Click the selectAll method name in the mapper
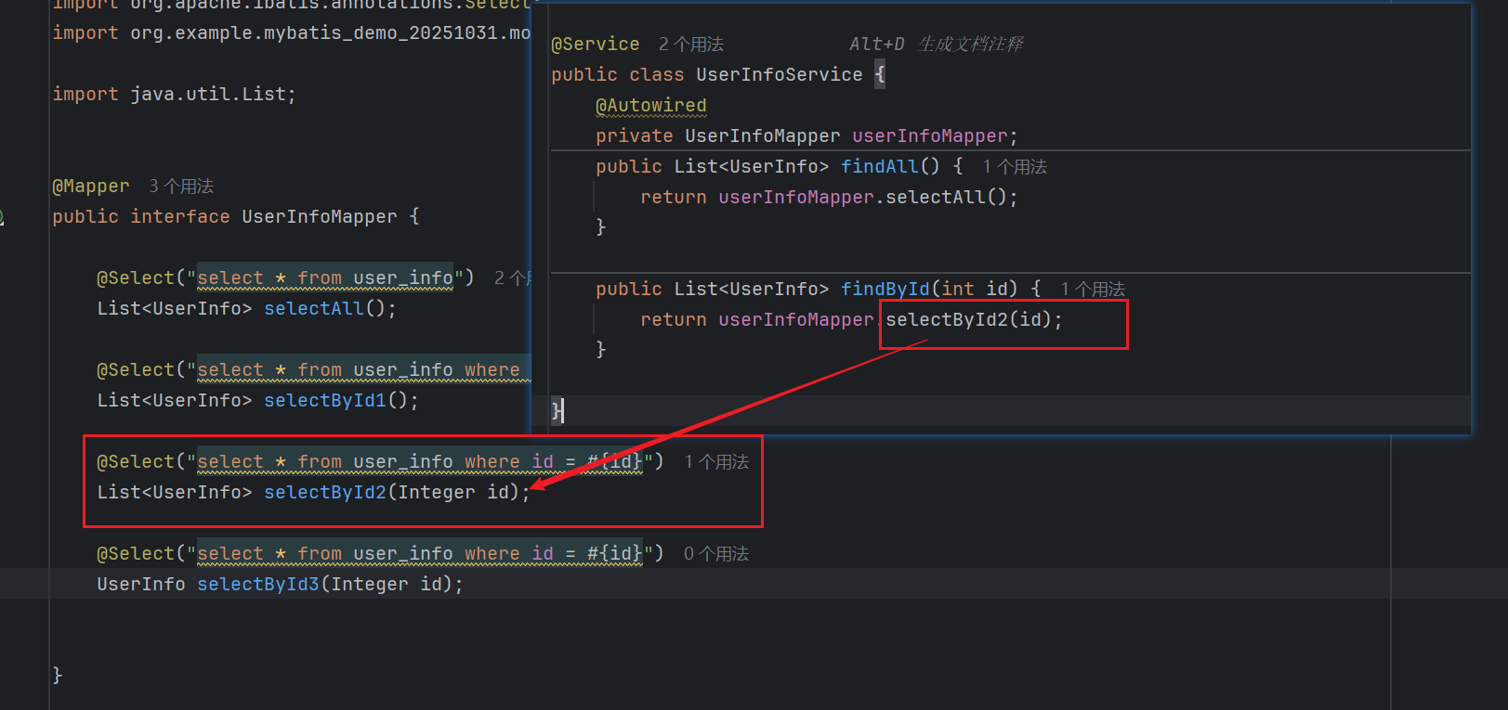 coord(314,309)
